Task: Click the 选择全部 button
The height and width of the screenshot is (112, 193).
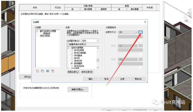Action: click(x=73, y=72)
